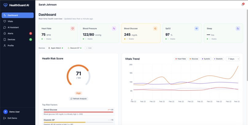Click the Alerts bell icon in sidebar
The width and height of the screenshot is (248, 125).
[5, 33]
